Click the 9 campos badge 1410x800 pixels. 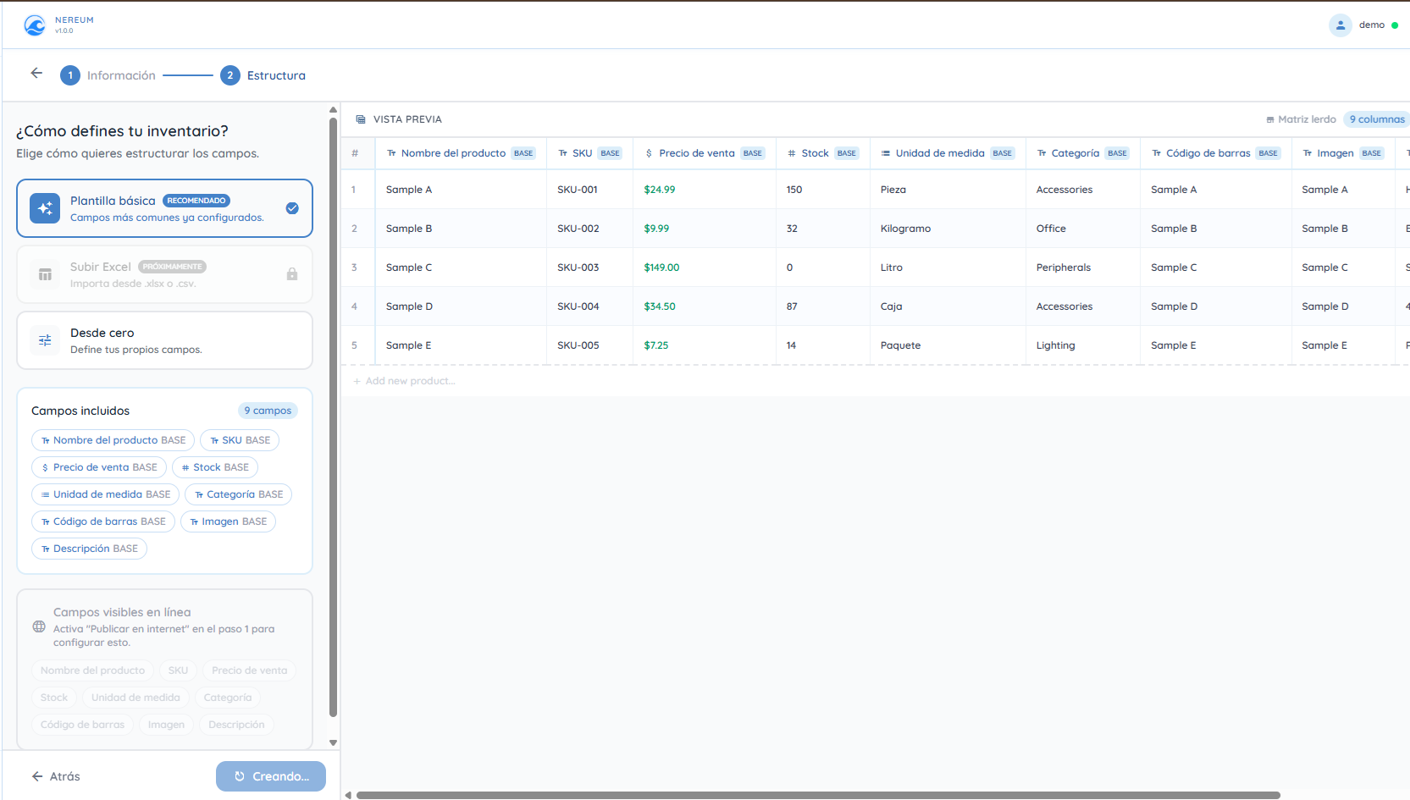pyautogui.click(x=268, y=411)
